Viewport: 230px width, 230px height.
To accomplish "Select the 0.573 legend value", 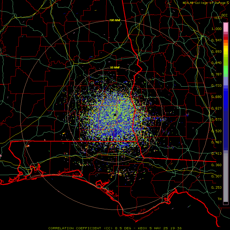I will coord(216,120).
